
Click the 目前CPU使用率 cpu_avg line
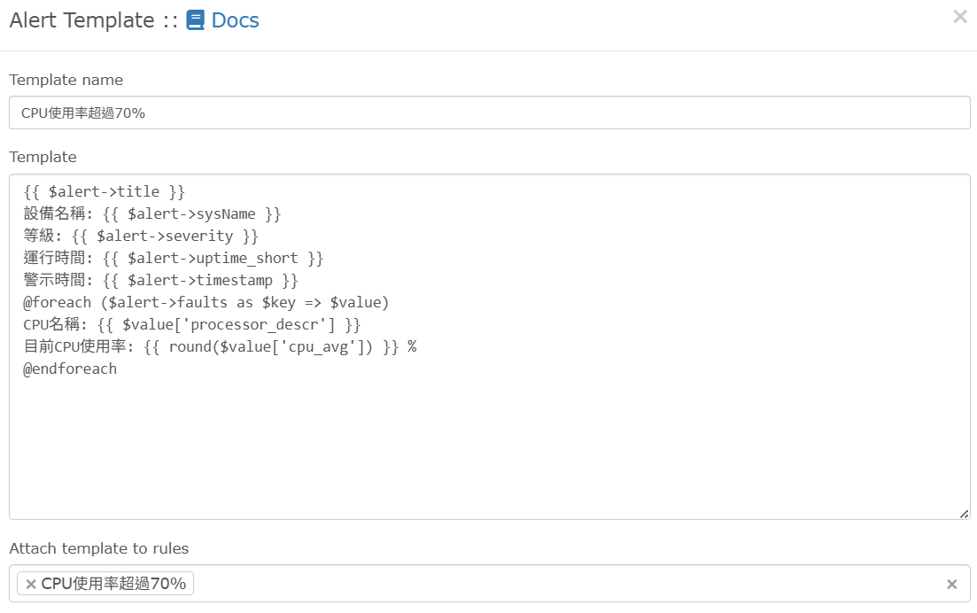[220, 346]
